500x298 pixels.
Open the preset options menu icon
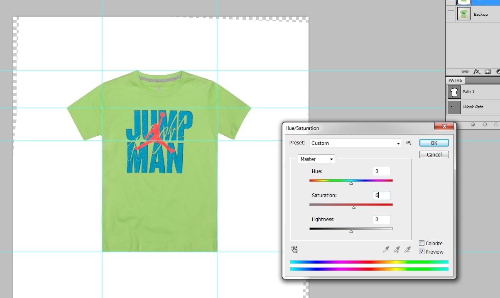point(409,143)
